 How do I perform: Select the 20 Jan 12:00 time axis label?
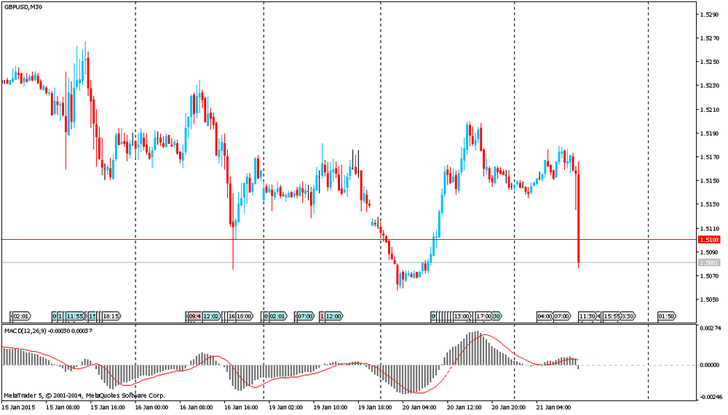[x=464, y=407]
